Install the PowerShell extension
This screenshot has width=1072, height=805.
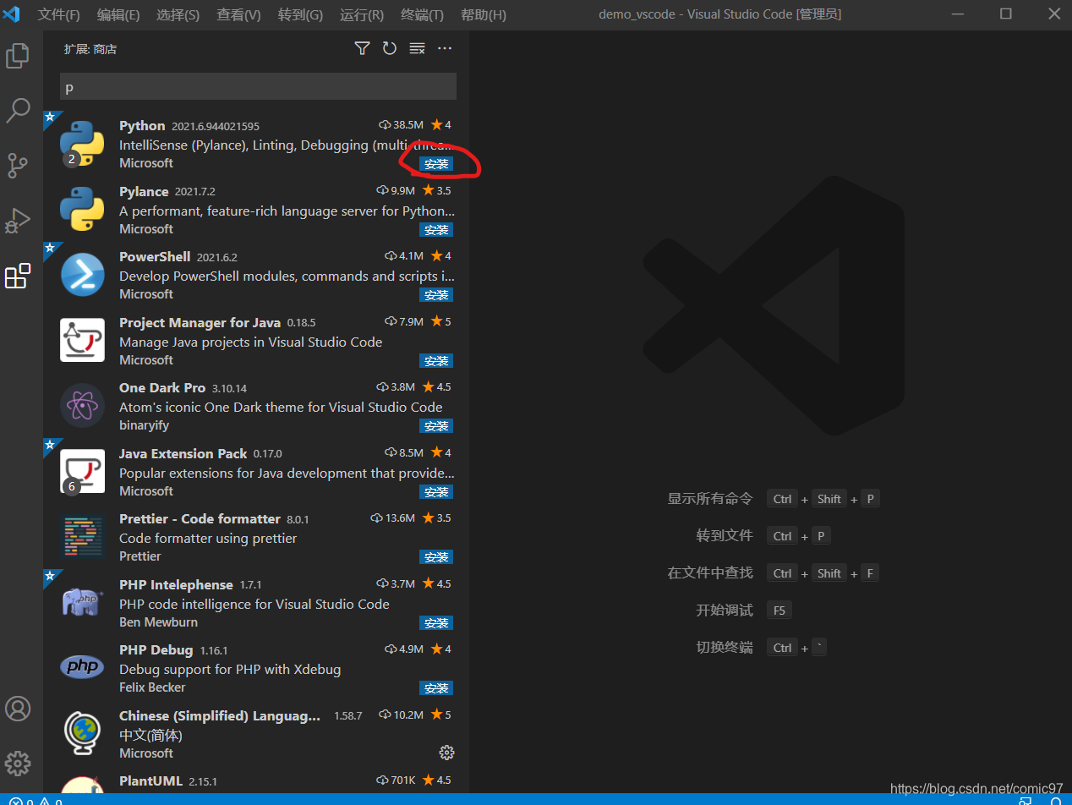click(x=436, y=295)
